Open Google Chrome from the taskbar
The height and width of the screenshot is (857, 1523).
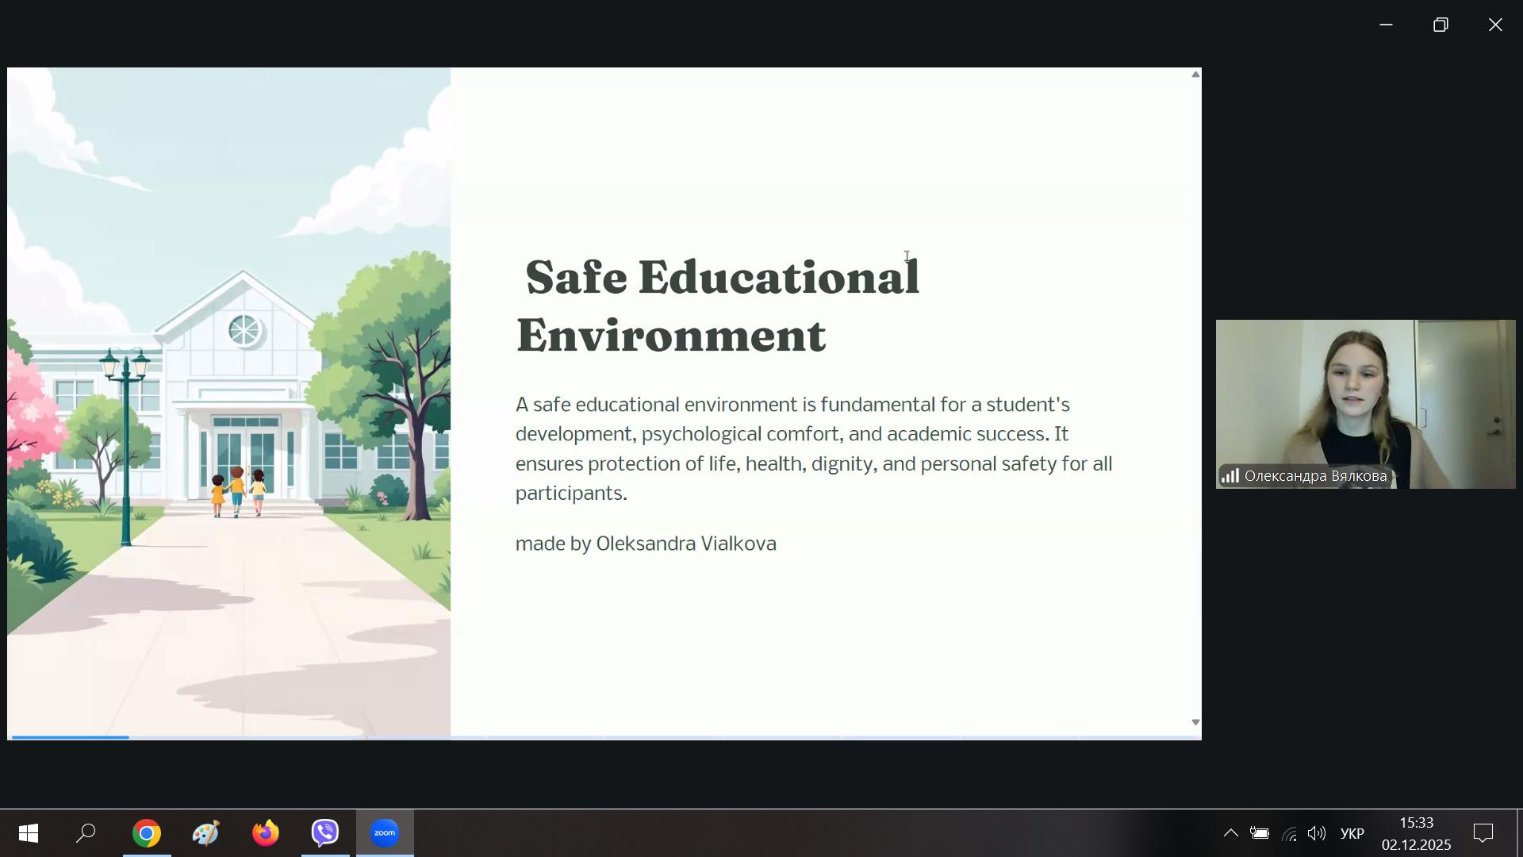click(x=147, y=833)
